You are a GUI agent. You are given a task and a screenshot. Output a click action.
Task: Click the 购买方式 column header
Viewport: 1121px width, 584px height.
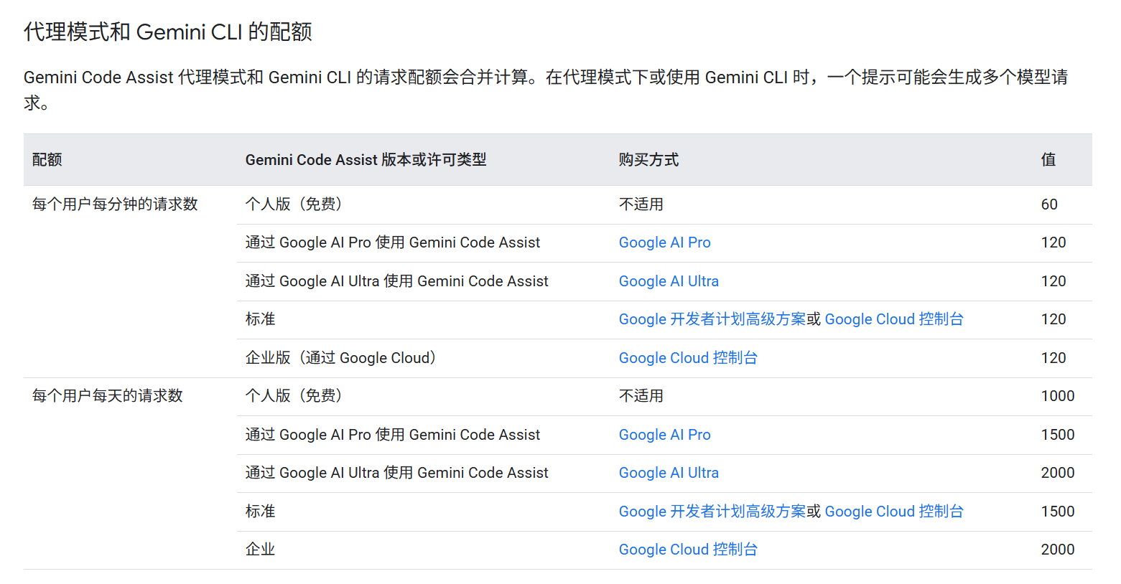pyautogui.click(x=648, y=160)
